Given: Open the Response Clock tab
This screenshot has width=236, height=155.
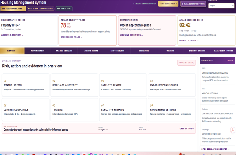Looking at the screenshot, I should tap(117, 51).
